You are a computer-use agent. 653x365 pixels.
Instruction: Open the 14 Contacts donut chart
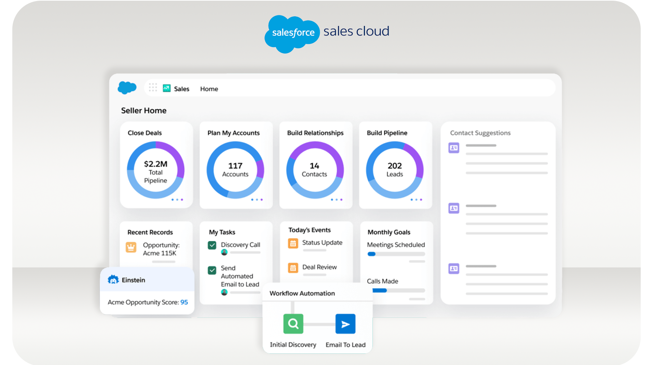coord(315,170)
